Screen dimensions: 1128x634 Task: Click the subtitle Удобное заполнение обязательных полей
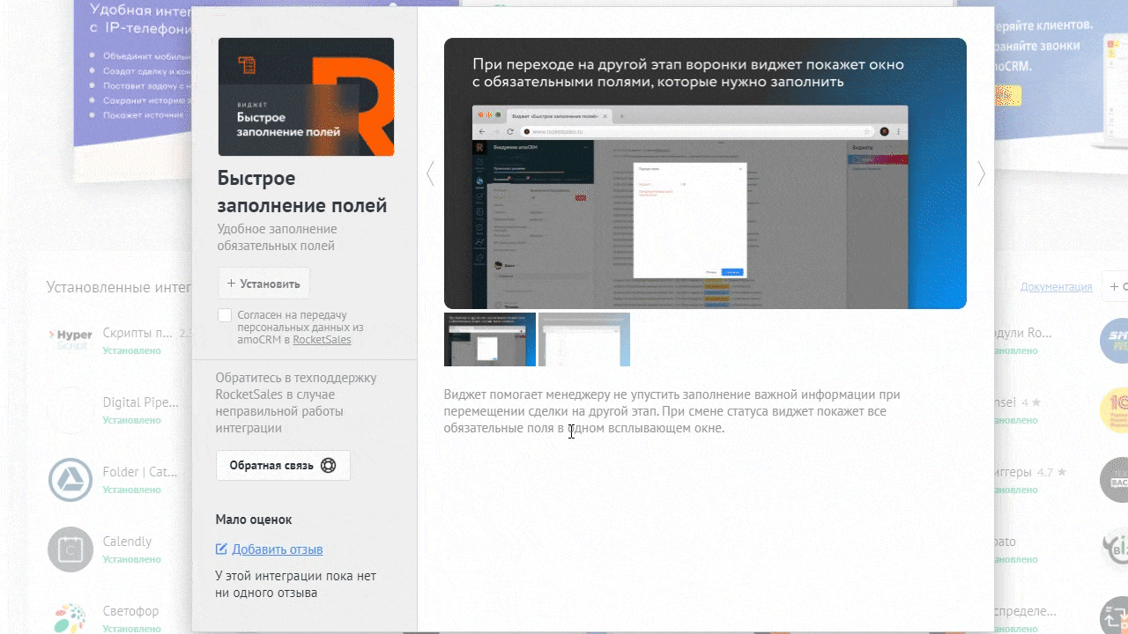coord(277,238)
